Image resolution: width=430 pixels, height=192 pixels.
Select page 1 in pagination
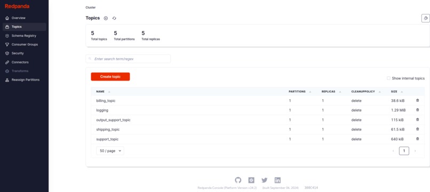(404, 151)
